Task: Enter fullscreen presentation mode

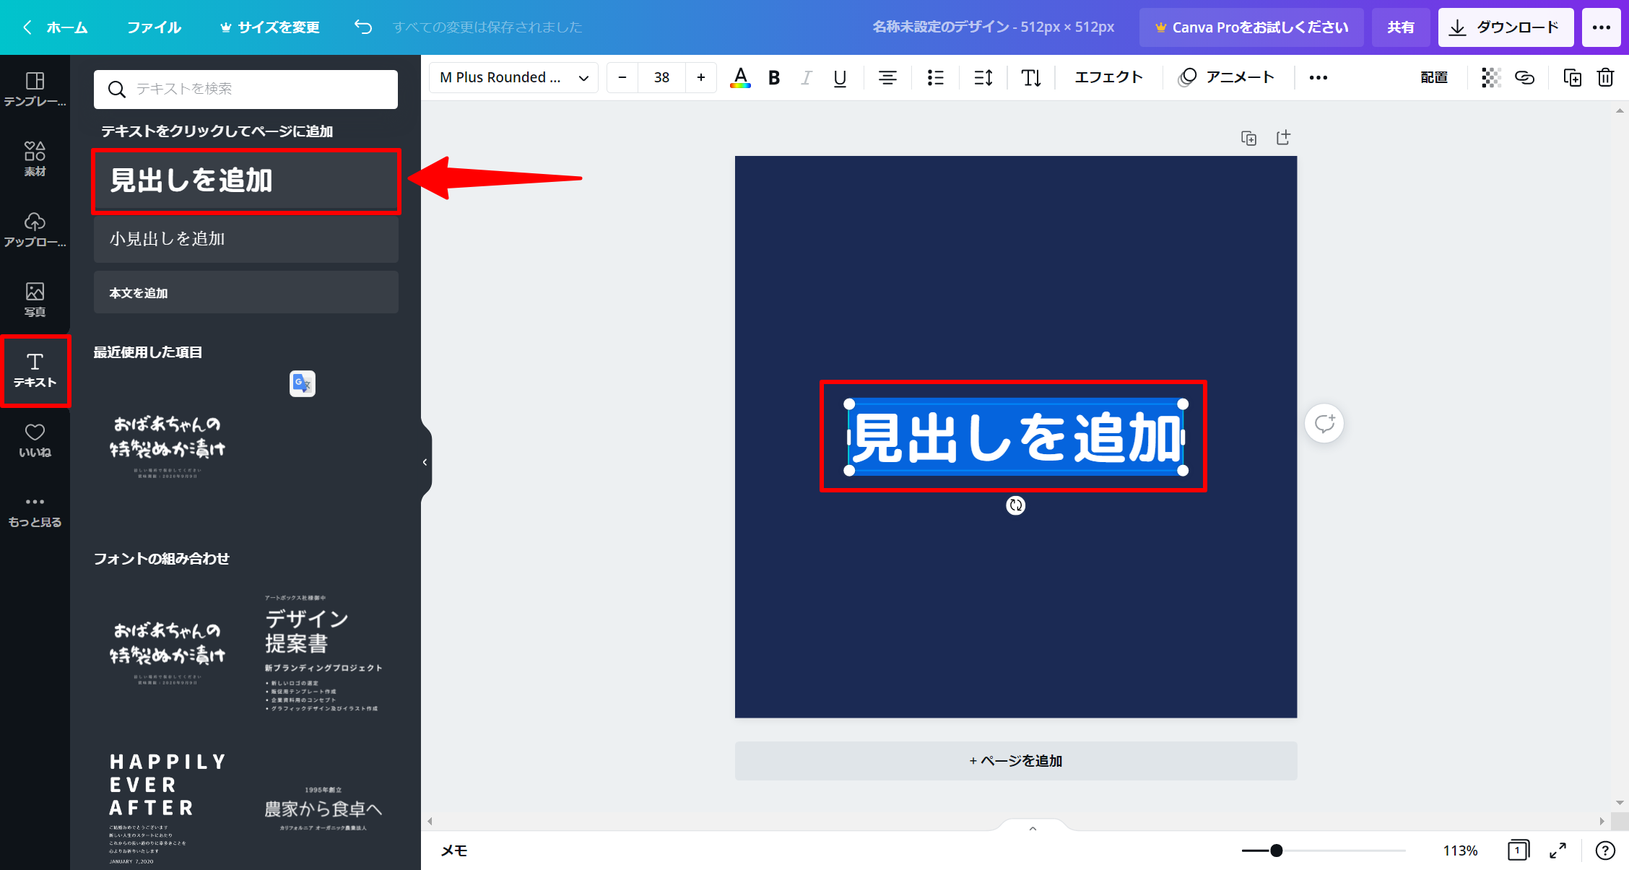Action: [x=1558, y=851]
